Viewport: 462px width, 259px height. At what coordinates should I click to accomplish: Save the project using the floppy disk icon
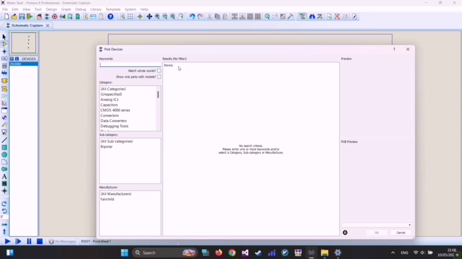tap(22, 17)
